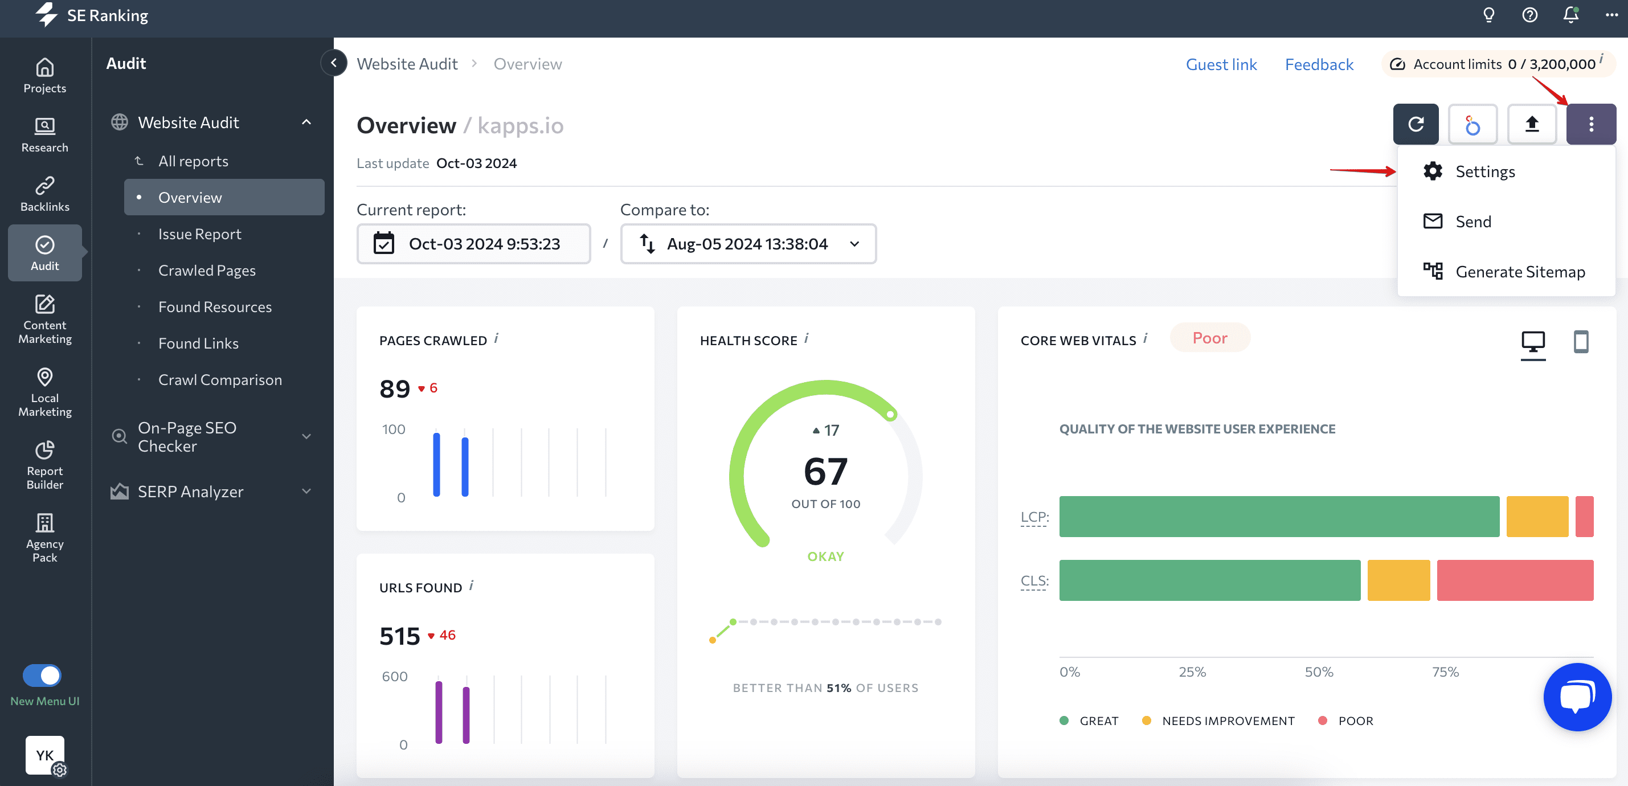Click first blue bar in Pages Crawled chart

[x=437, y=464]
